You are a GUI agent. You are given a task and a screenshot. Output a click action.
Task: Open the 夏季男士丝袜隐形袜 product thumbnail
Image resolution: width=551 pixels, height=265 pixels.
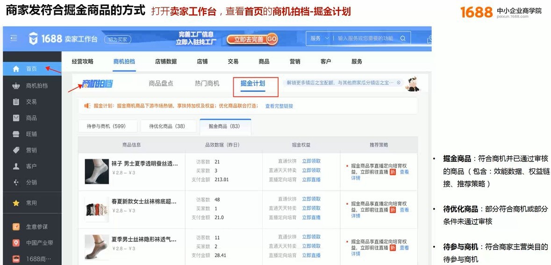pos(97,247)
